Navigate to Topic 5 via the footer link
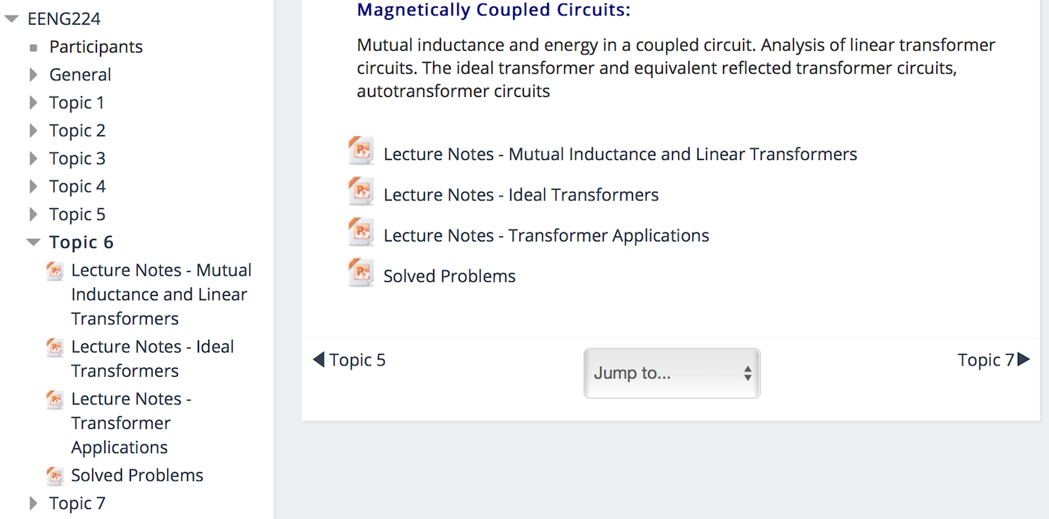This screenshot has width=1049, height=519. pos(357,360)
